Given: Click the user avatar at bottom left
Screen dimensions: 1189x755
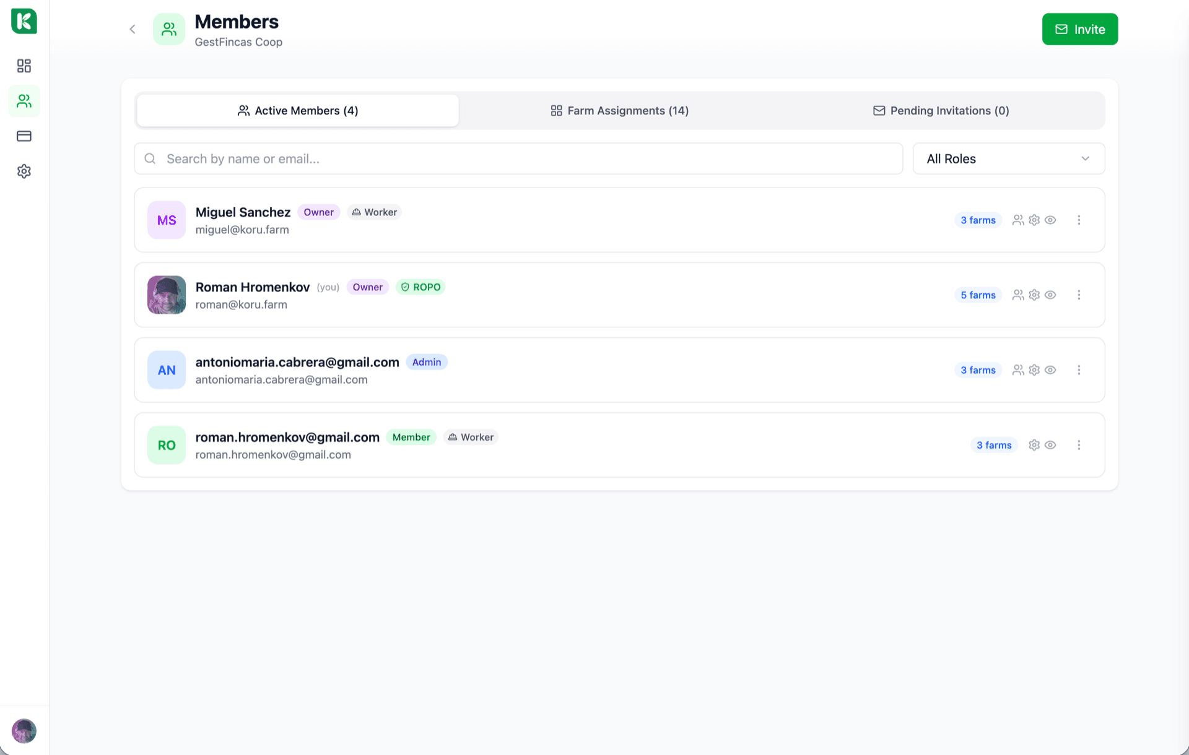Looking at the screenshot, I should (24, 731).
